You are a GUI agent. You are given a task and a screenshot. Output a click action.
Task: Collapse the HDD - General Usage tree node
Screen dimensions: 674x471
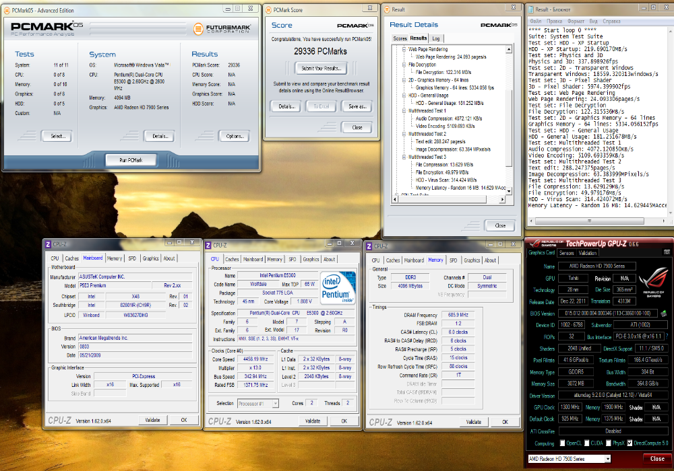(x=404, y=96)
